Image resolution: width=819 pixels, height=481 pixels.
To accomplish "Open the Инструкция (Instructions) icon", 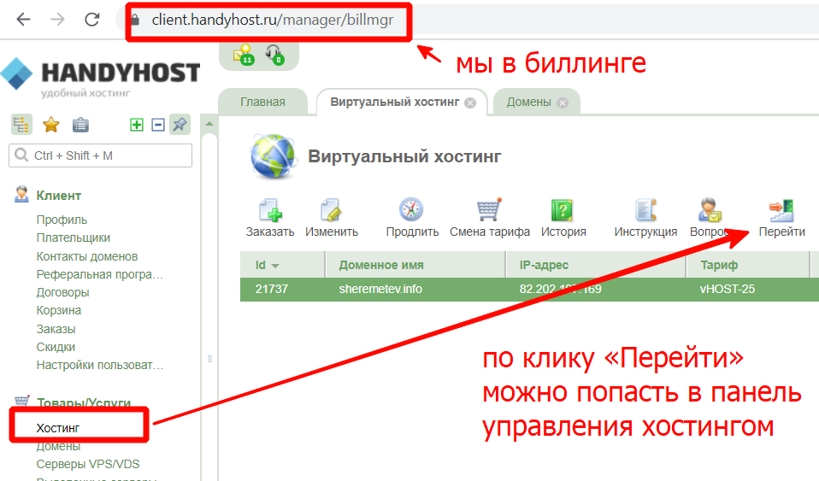I will (x=645, y=211).
